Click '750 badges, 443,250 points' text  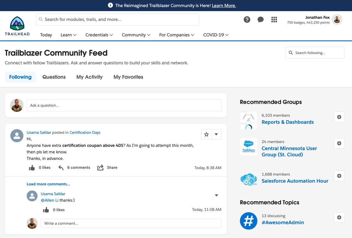point(308,23)
